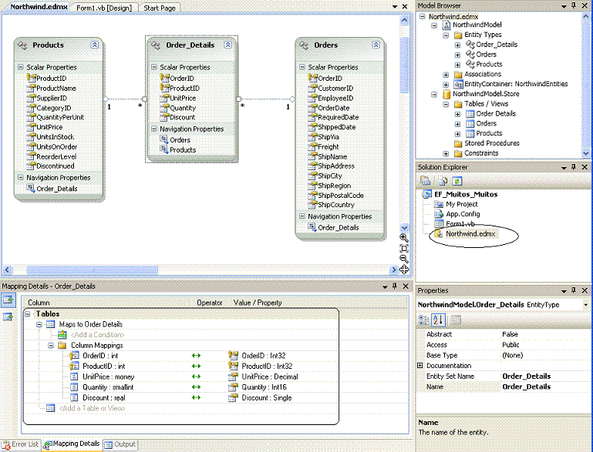Collapse Navigation Properties in Order_Details entity

pyautogui.click(x=154, y=129)
